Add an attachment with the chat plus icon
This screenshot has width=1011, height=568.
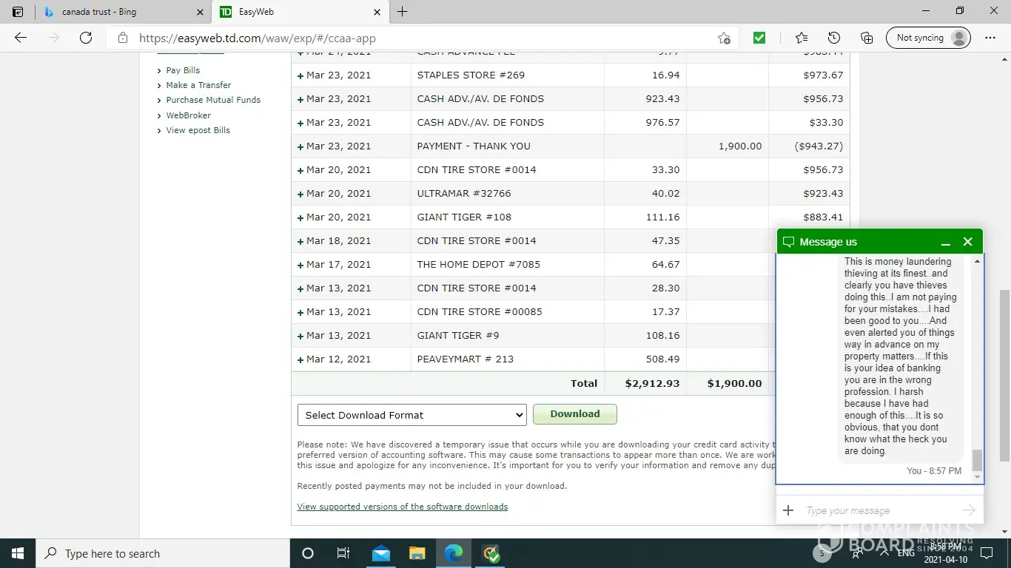pos(788,510)
